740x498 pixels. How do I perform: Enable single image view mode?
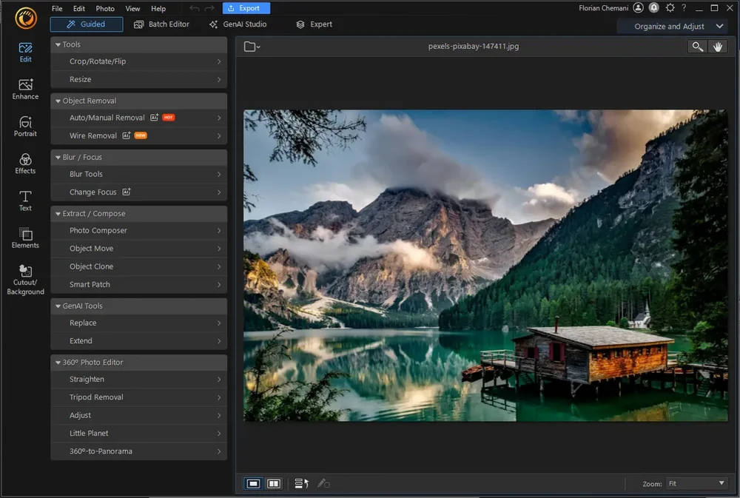[x=253, y=483]
